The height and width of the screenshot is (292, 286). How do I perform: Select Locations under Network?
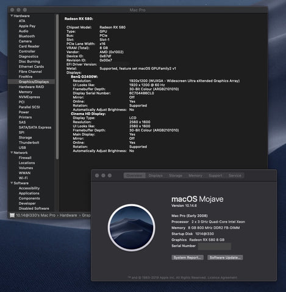27,163
